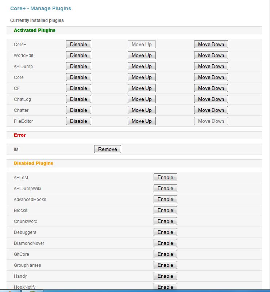Enable the APIDumpWiki plugin
The width and height of the screenshot is (270, 292).
165,188
